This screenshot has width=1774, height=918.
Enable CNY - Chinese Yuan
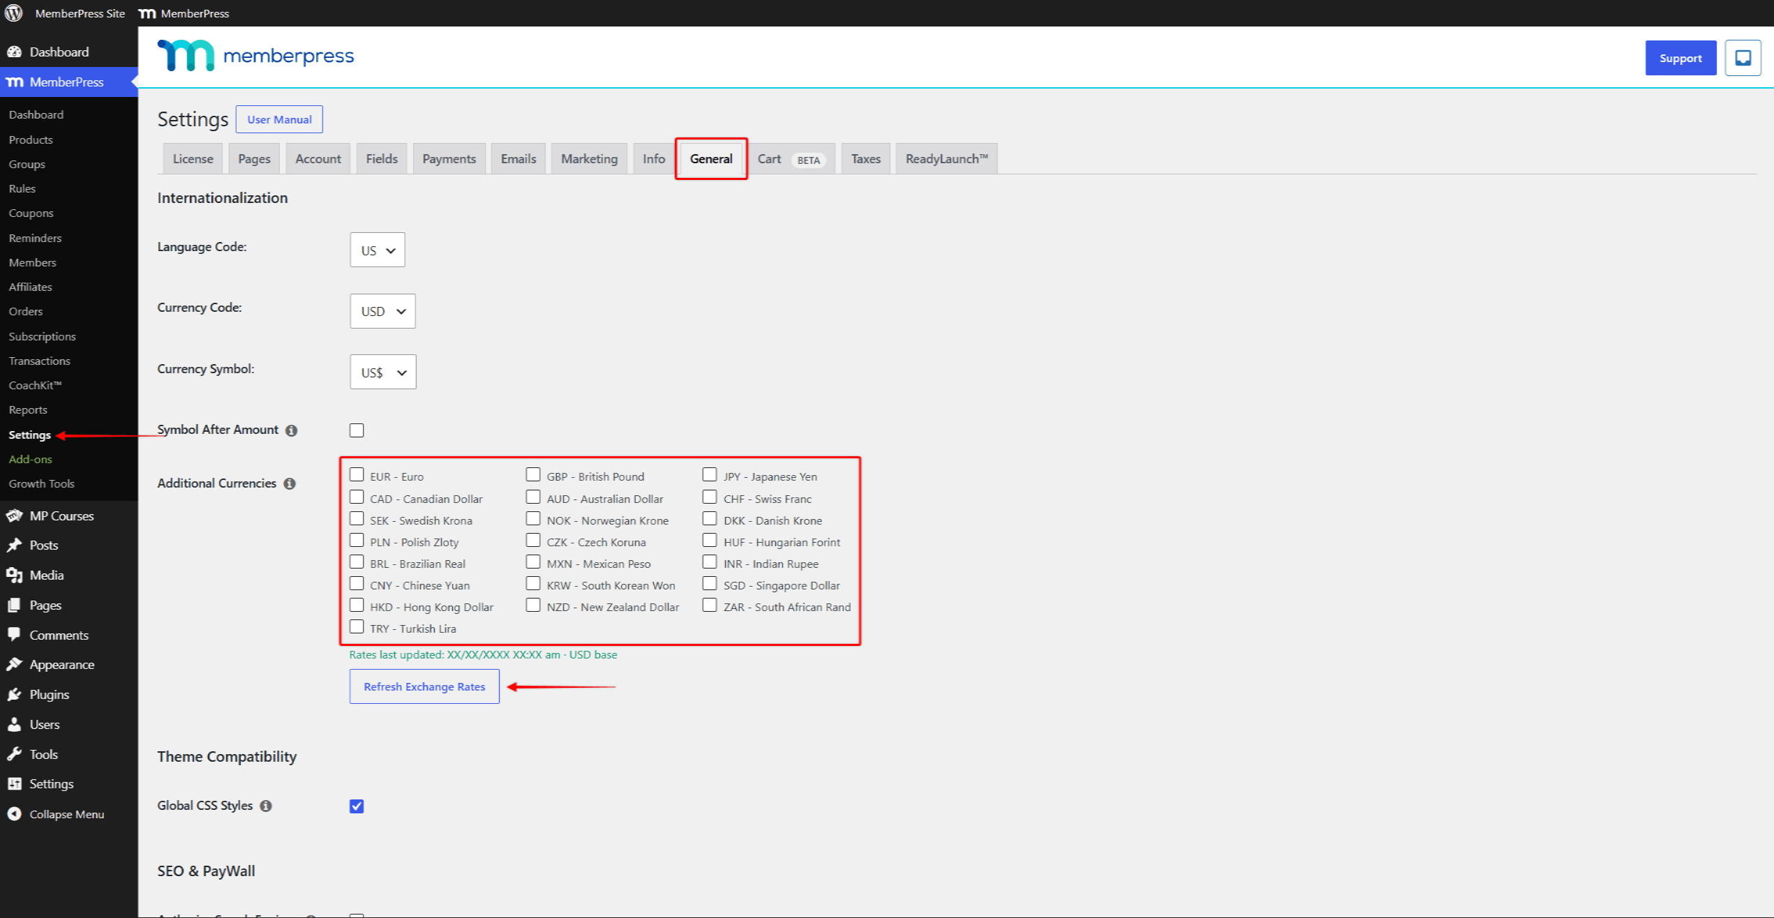[x=357, y=584]
